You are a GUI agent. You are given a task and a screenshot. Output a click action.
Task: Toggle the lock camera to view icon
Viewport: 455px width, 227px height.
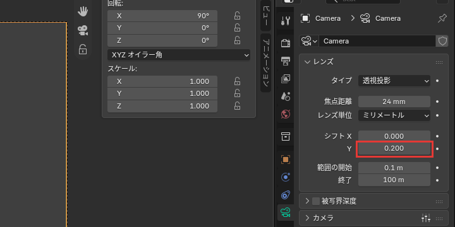[x=83, y=49]
